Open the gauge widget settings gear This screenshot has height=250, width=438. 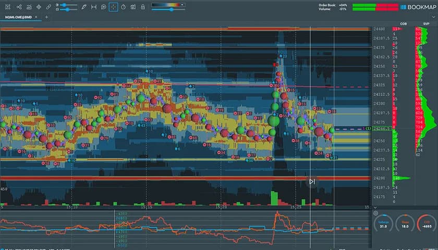coord(375,213)
